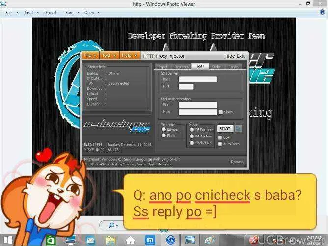Open the Tool menu in HTTP Proxy Injector
This screenshot has width=328, height=246.
click(x=109, y=55)
